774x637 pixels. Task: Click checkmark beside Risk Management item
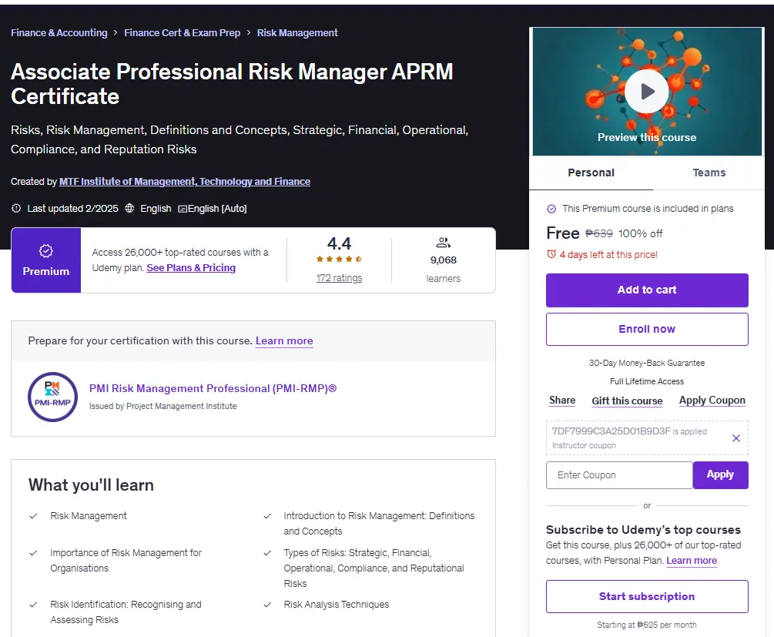click(x=33, y=516)
